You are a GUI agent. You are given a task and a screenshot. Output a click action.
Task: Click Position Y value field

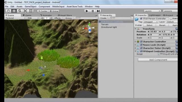coord(166,31)
